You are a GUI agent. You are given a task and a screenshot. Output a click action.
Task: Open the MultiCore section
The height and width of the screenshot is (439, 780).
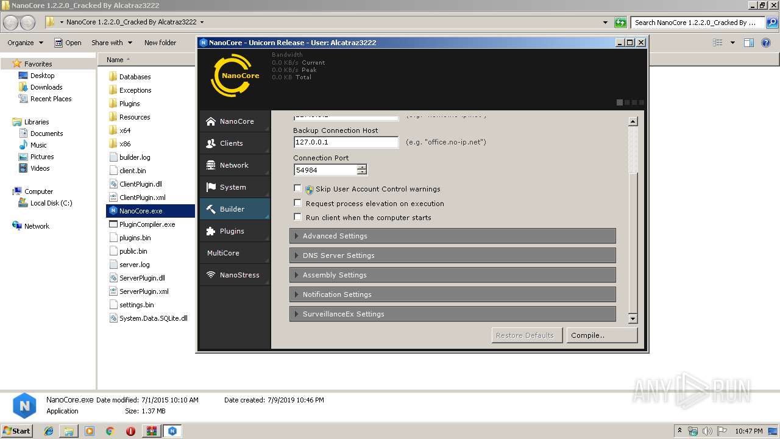coord(235,253)
